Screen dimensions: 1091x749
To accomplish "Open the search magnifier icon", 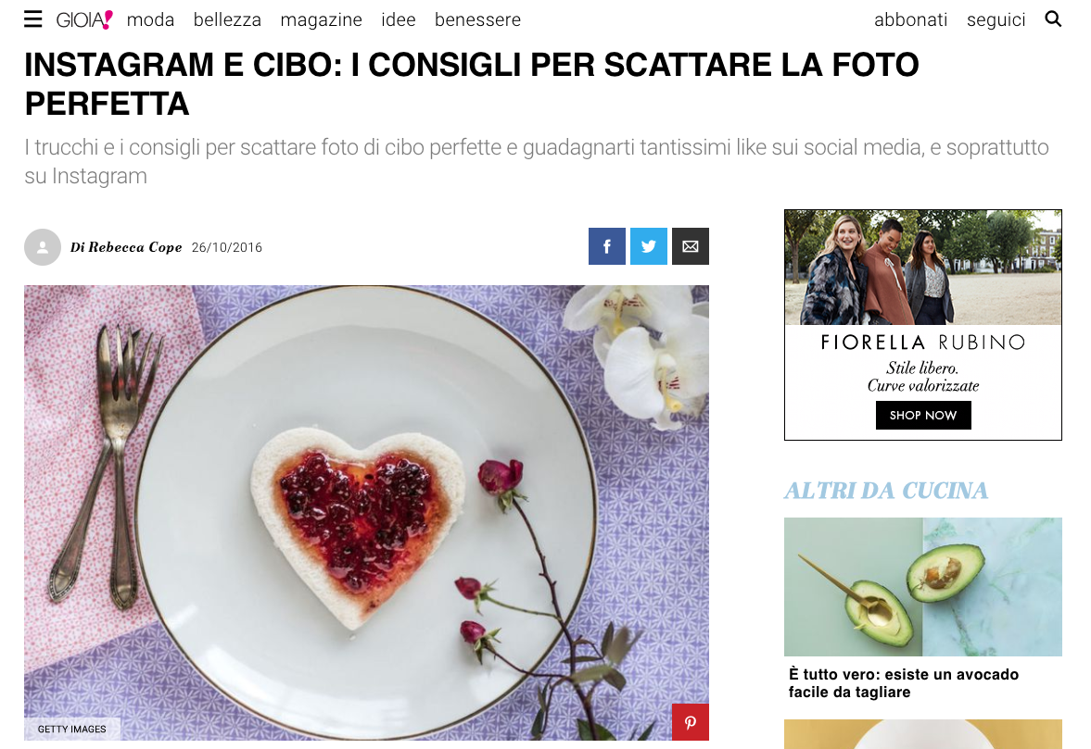I will point(1053,19).
